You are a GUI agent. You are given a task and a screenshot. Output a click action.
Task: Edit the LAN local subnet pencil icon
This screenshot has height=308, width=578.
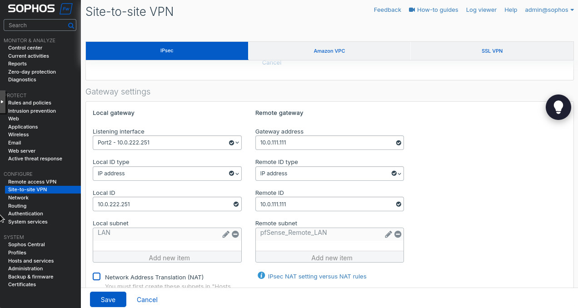coord(225,234)
